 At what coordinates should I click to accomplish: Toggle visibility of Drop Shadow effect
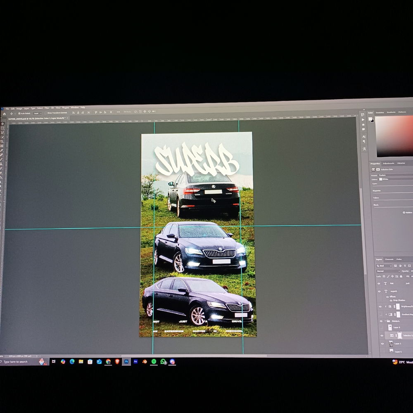(391, 301)
